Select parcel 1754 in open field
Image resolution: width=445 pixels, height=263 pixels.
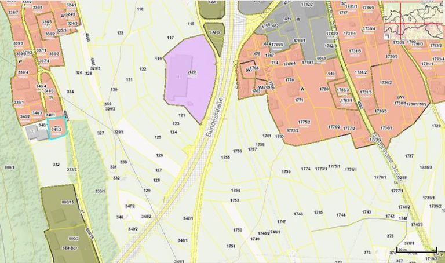pyautogui.click(x=235, y=191)
